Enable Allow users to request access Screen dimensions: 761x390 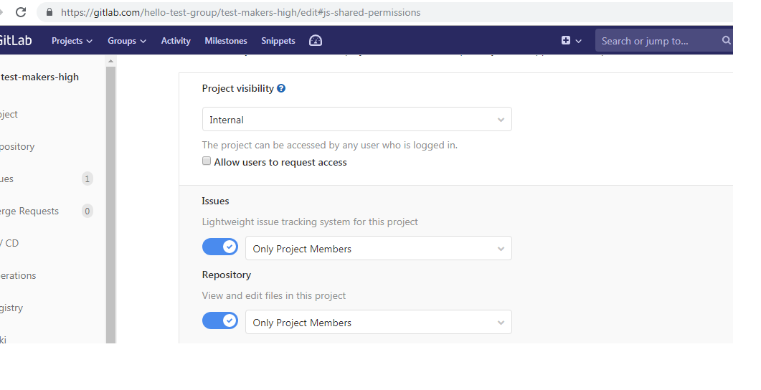click(x=207, y=161)
